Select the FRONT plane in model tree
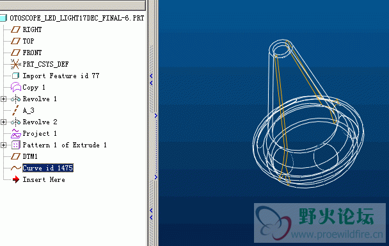Screen dimensions: 389x246 (x=32, y=53)
